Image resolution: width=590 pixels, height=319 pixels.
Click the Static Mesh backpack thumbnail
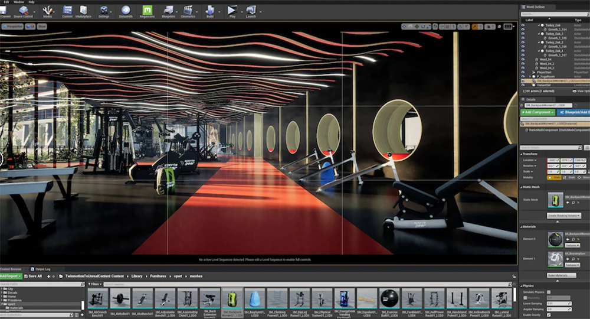pyautogui.click(x=555, y=200)
